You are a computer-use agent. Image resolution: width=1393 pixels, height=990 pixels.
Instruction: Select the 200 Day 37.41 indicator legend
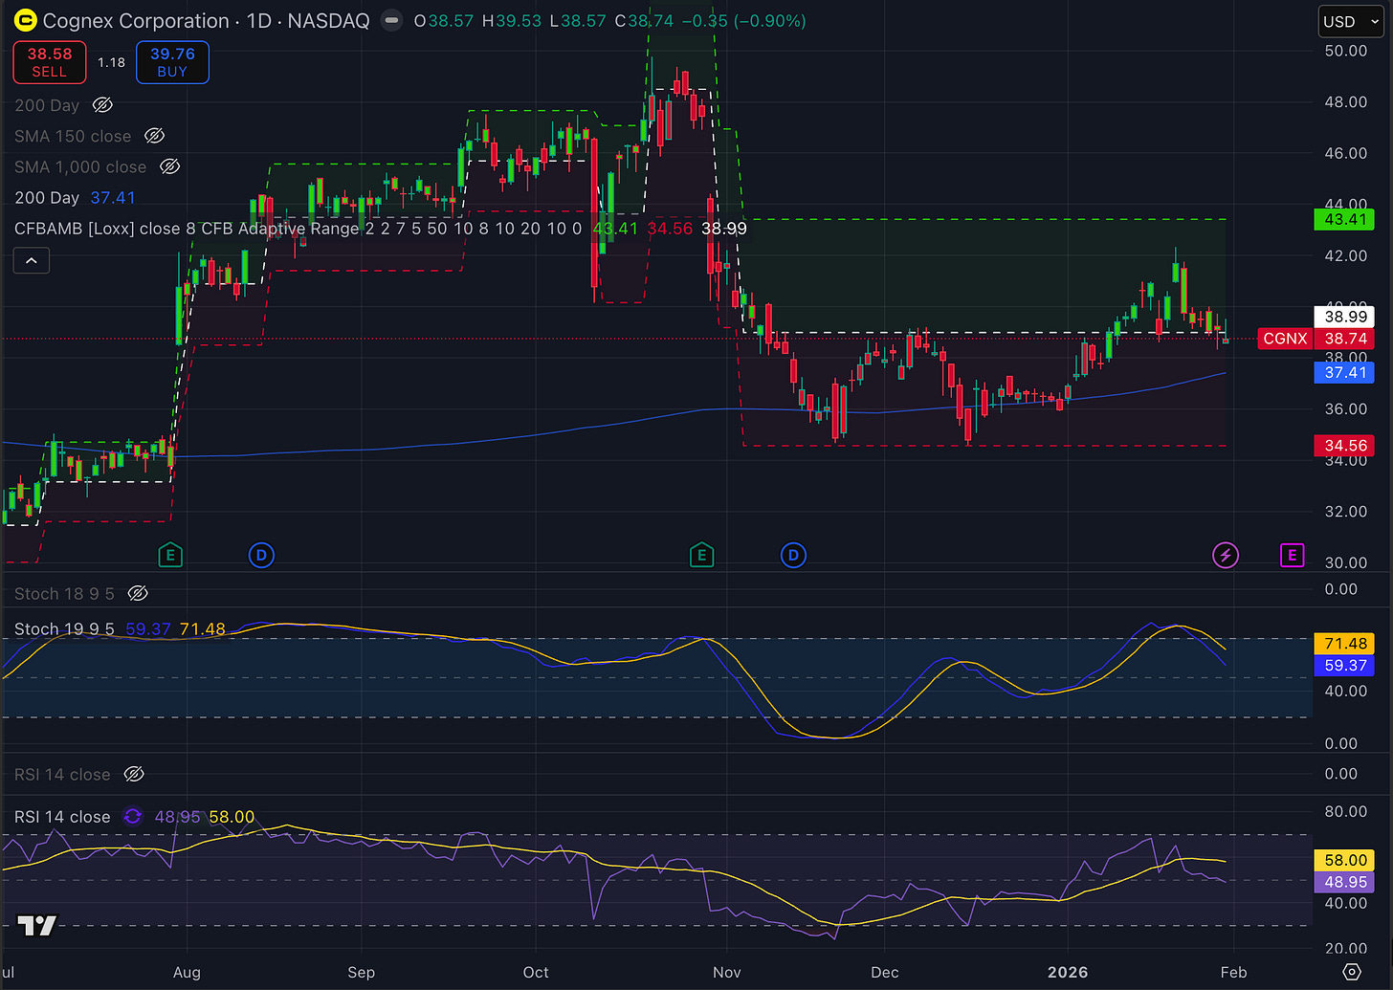coord(75,197)
